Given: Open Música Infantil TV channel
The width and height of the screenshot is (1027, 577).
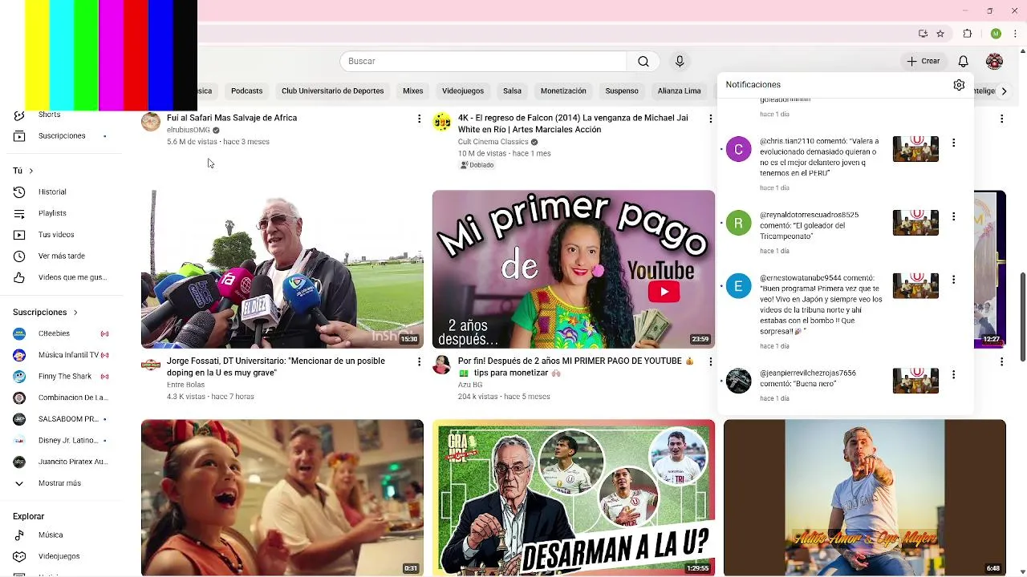Looking at the screenshot, I should (x=62, y=355).
